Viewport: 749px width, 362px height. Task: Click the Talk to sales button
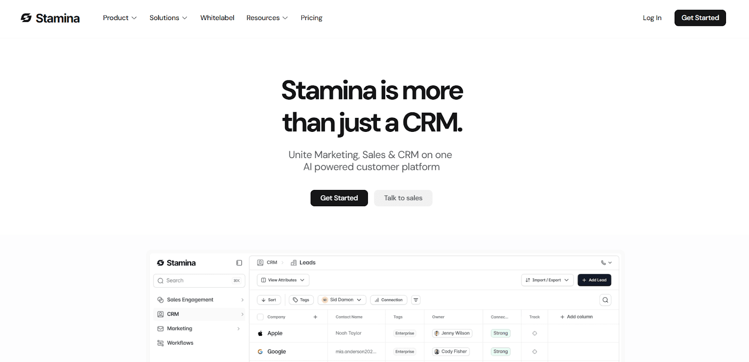click(403, 198)
